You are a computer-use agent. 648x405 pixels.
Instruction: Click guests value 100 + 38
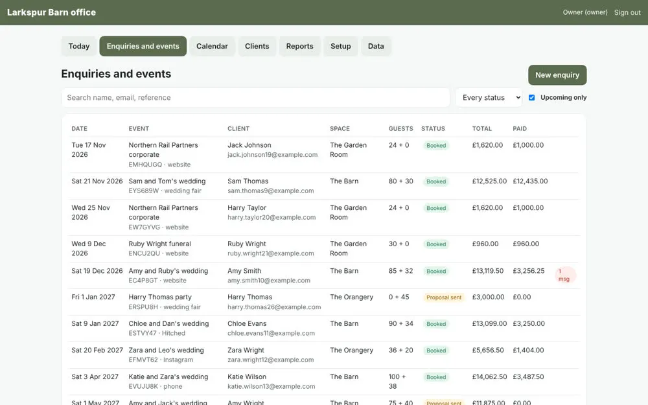tap(397, 382)
